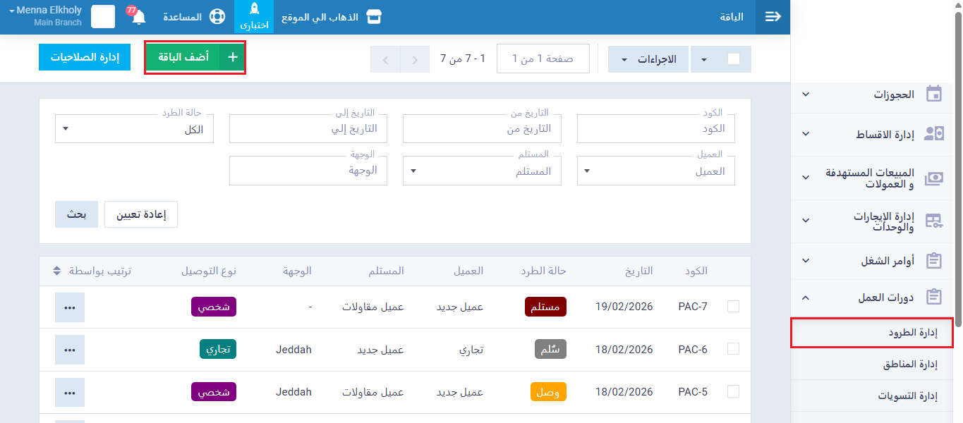The width and height of the screenshot is (963, 423).
Task: Click the notifications bell icon
Action: click(139, 18)
